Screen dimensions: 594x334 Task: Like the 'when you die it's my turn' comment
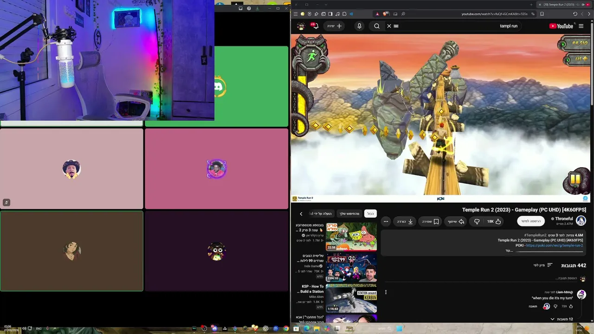(571, 306)
